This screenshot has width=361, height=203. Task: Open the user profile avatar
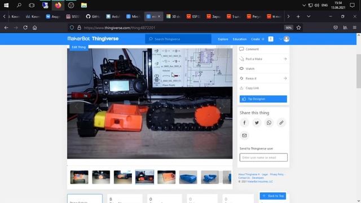click(x=287, y=39)
